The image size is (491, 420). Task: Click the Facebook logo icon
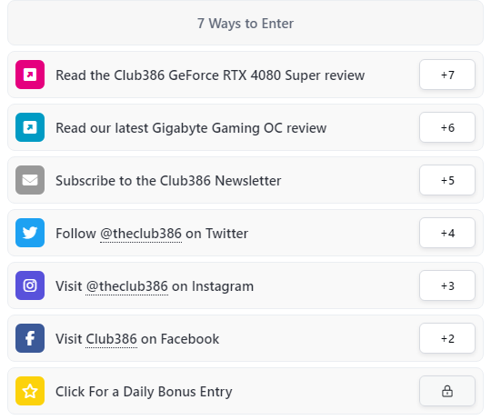pos(30,338)
